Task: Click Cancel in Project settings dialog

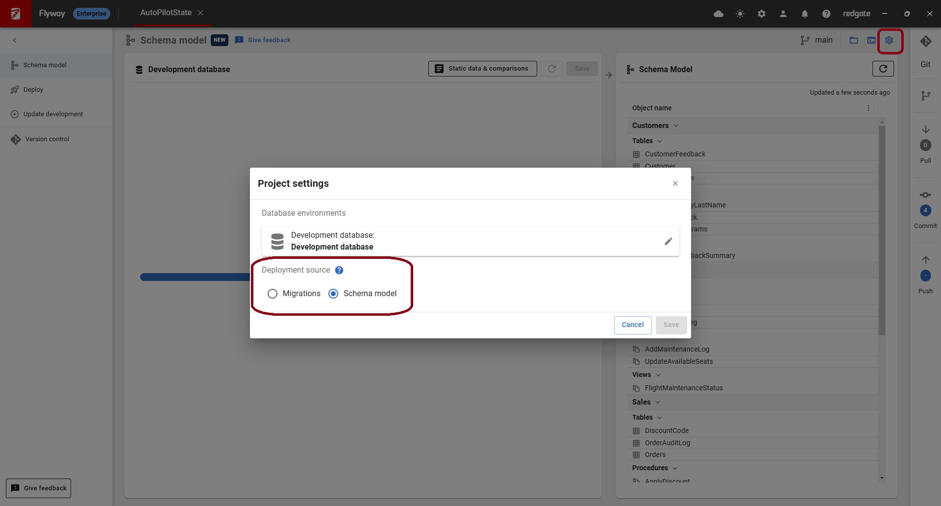Action: click(632, 325)
